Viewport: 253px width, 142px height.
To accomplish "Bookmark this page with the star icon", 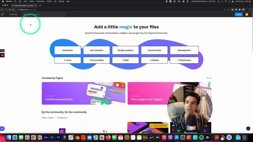I will click(228, 9).
